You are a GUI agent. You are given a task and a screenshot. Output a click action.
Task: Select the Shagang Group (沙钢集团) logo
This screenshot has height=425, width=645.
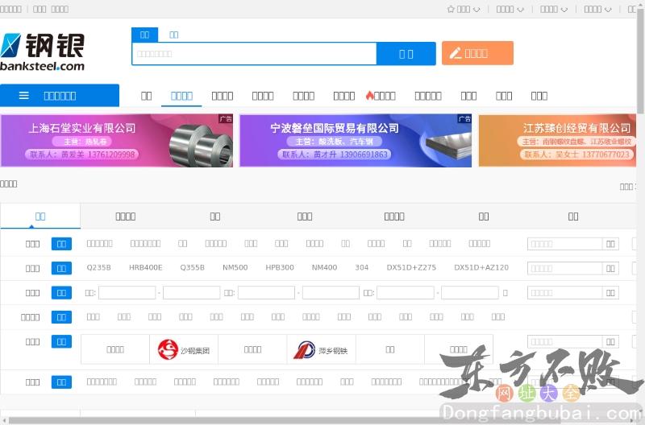tap(184, 350)
